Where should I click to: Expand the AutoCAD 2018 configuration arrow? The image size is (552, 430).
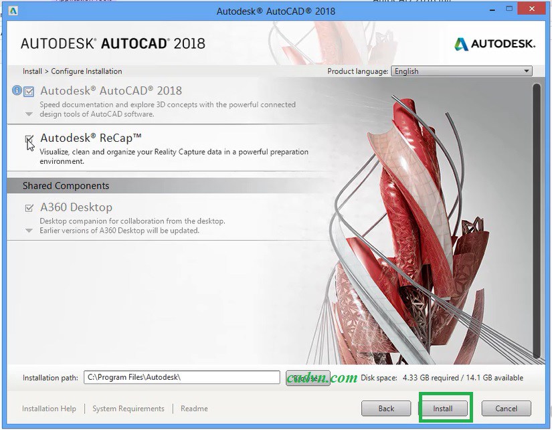[29, 114]
